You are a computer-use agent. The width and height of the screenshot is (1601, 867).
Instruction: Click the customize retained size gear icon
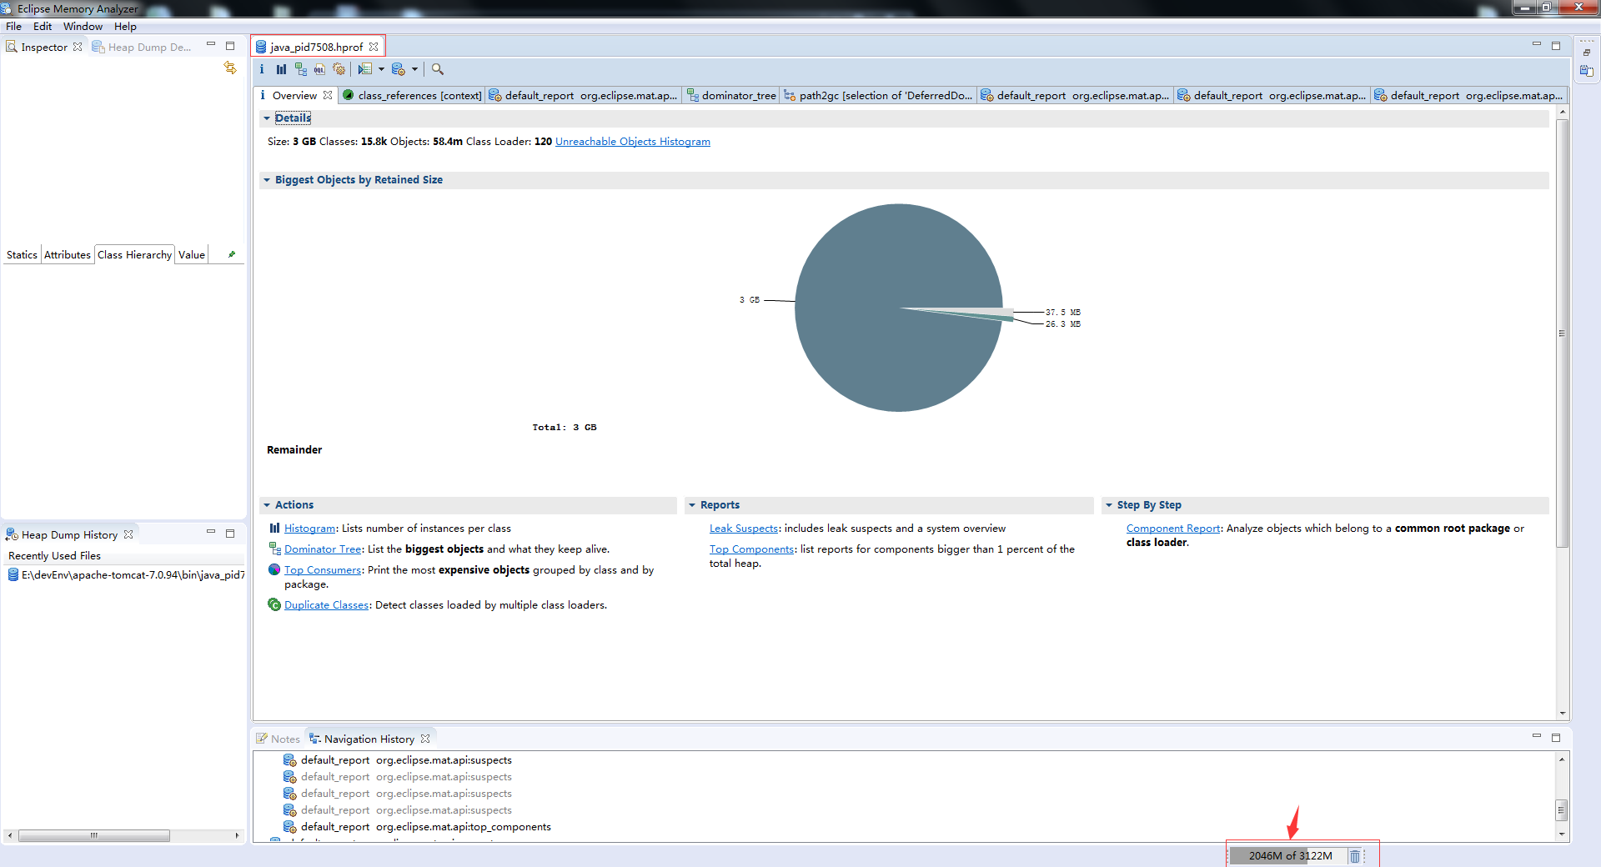point(339,69)
